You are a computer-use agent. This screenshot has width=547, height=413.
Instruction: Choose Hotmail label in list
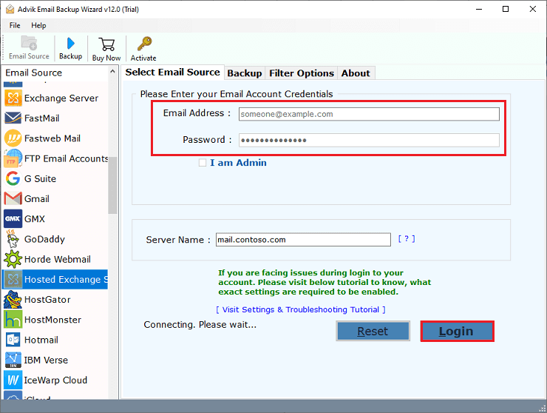[41, 340]
